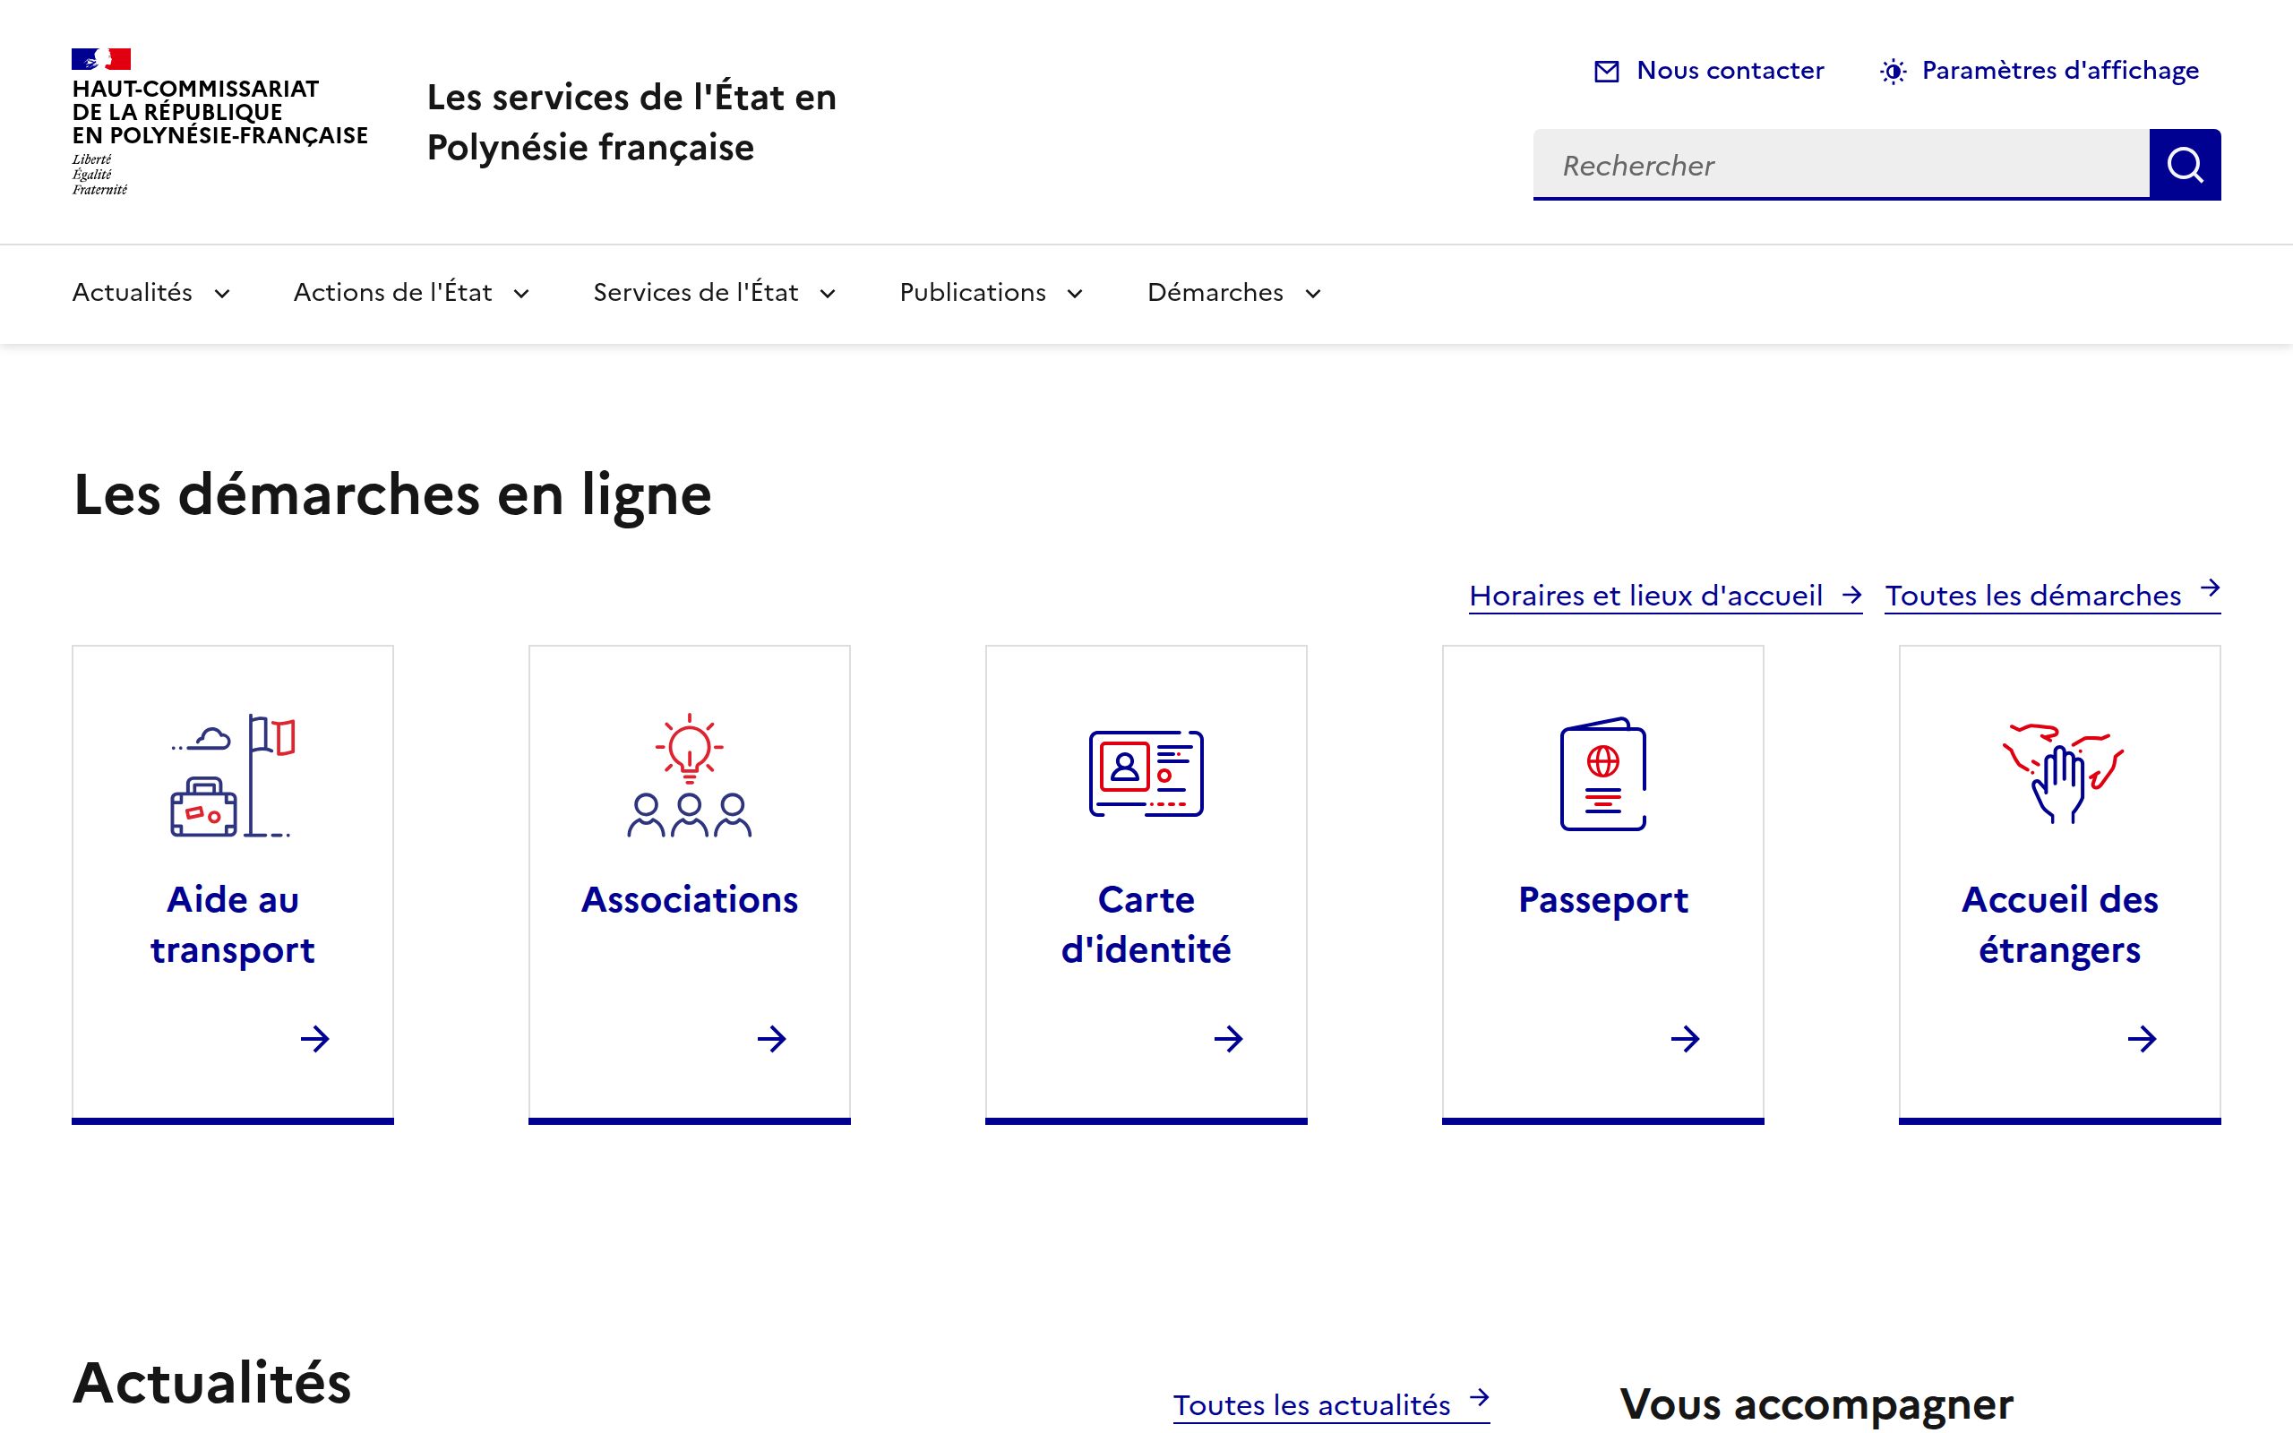Click the sun icon for display settings
This screenshot has width=2293, height=1433.
tap(1893, 71)
